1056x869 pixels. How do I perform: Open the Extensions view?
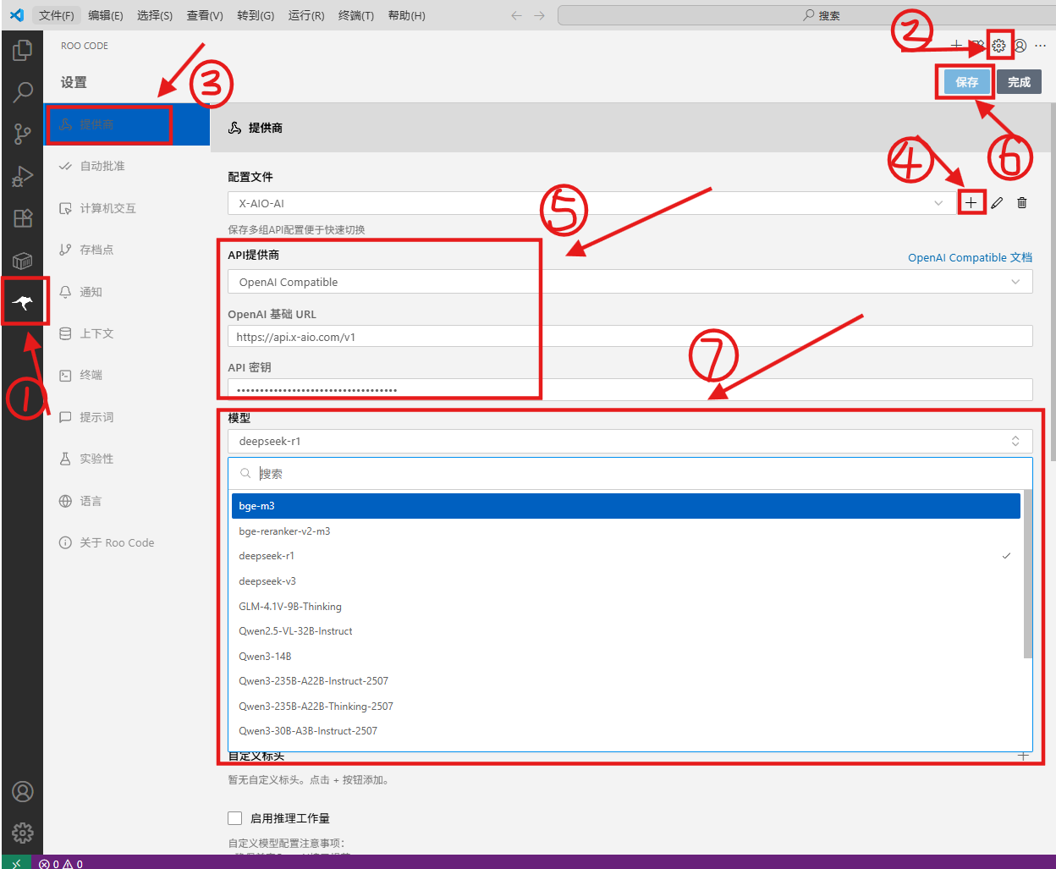[23, 217]
